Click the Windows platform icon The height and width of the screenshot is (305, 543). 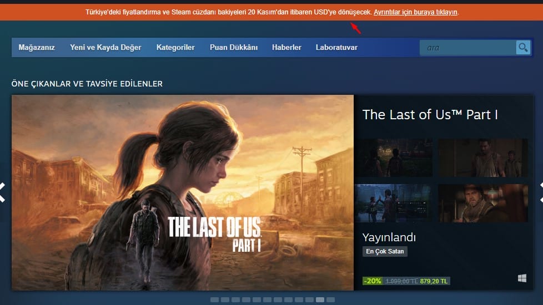pyautogui.click(x=522, y=278)
